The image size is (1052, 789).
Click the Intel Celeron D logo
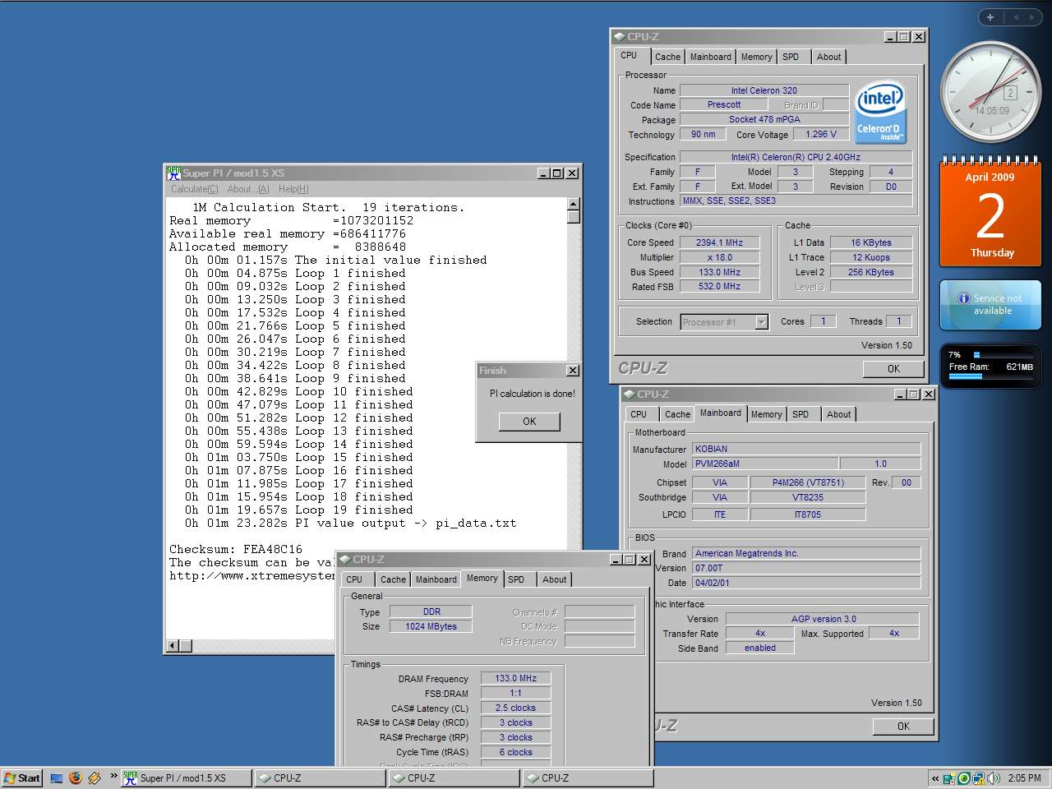pyautogui.click(x=879, y=110)
